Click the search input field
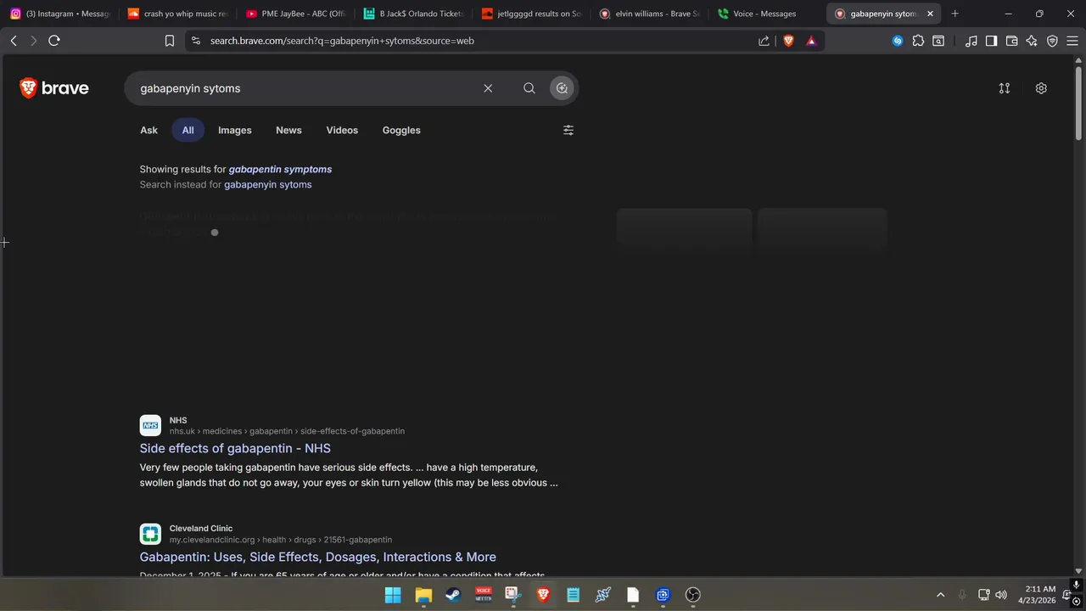This screenshot has width=1086, height=611. pos(305,88)
